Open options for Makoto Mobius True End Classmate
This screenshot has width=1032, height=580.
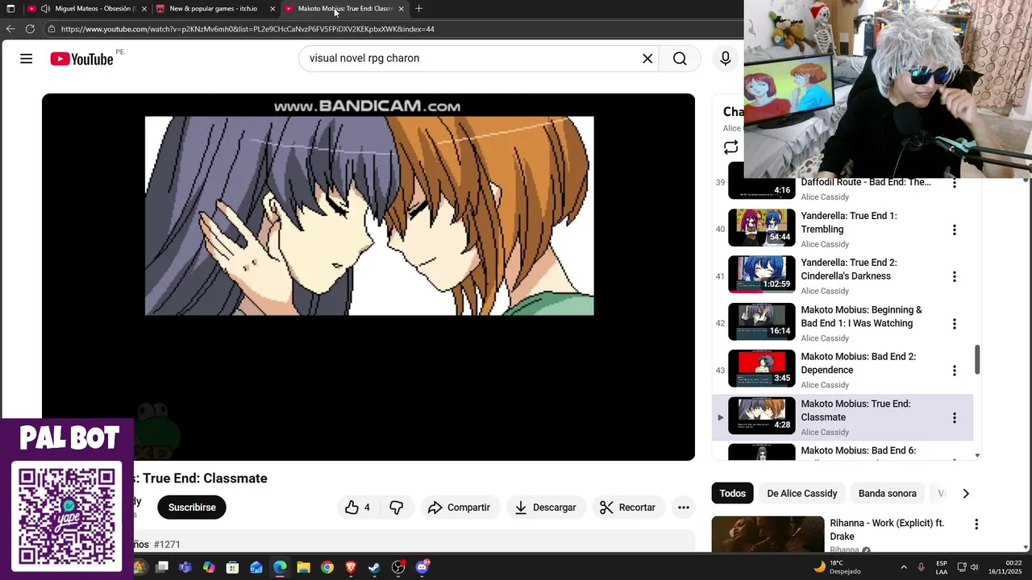coord(954,417)
